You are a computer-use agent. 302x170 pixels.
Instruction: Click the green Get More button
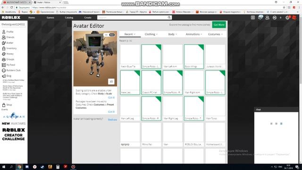pyautogui.click(x=219, y=25)
